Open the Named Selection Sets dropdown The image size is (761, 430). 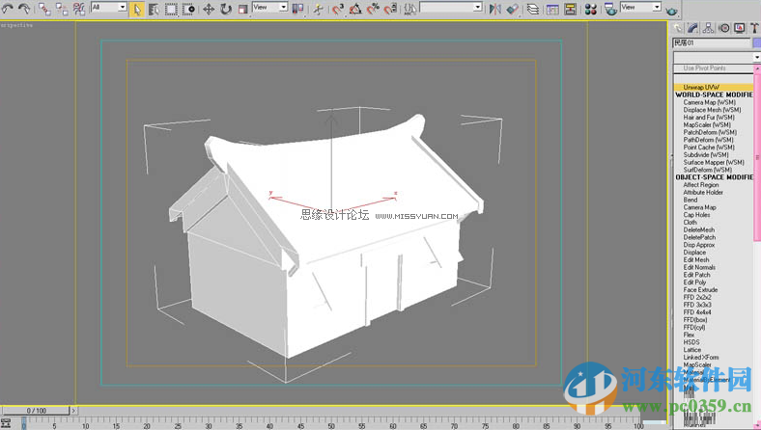click(450, 8)
